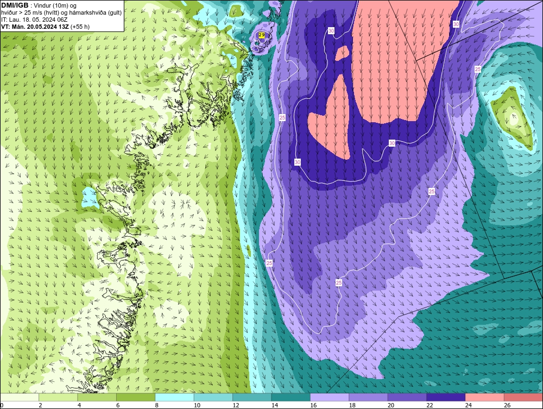Viewport: 543px width, 409px height.
Task: Click the legend scale number 12
Action: point(236,405)
